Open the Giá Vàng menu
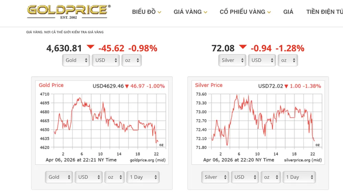The height and width of the screenshot is (196, 343). point(187,12)
